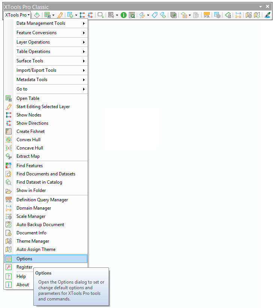Choose Start Editing Selected Layer menu entry
The height and width of the screenshot is (308, 275).
[46, 107]
